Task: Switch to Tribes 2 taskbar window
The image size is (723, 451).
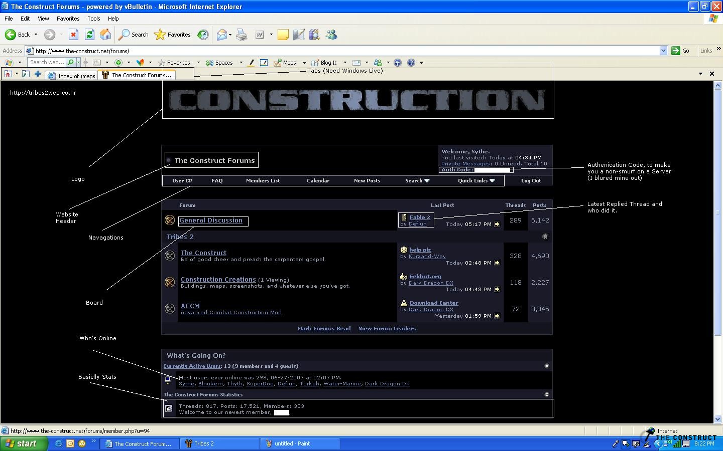Action: point(219,443)
